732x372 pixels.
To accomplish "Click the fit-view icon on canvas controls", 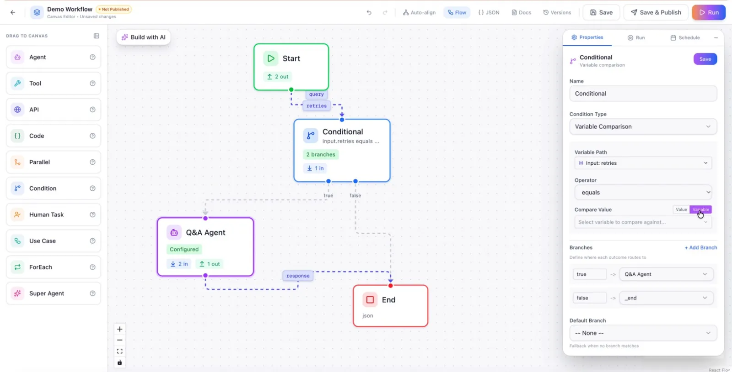I will pos(119,351).
